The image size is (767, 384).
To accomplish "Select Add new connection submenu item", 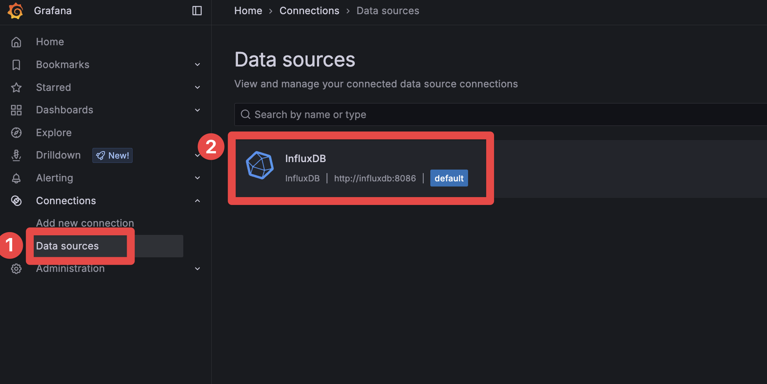I will click(x=85, y=223).
